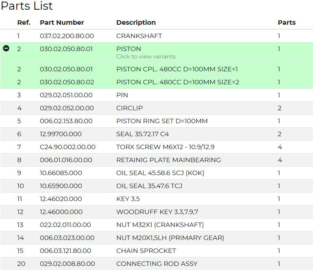
Task: Click the Parts column header
Action: pyautogui.click(x=287, y=22)
